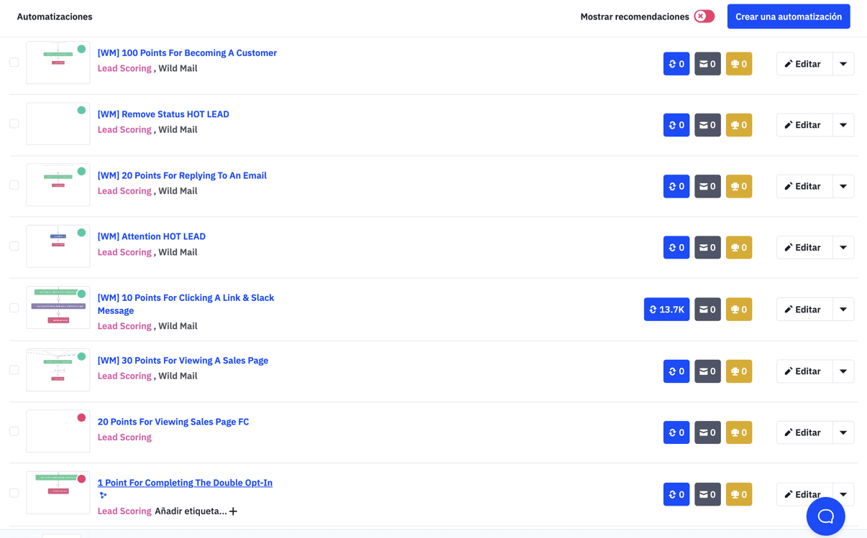
Task: Open [WM] 20 Points For Replying To An Email
Action: [x=182, y=175]
